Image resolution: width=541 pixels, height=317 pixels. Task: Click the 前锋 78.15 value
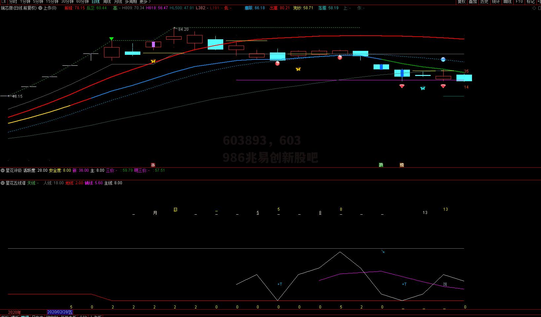click(75, 8)
